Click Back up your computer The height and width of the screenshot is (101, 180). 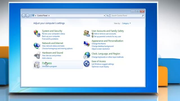[51, 36]
